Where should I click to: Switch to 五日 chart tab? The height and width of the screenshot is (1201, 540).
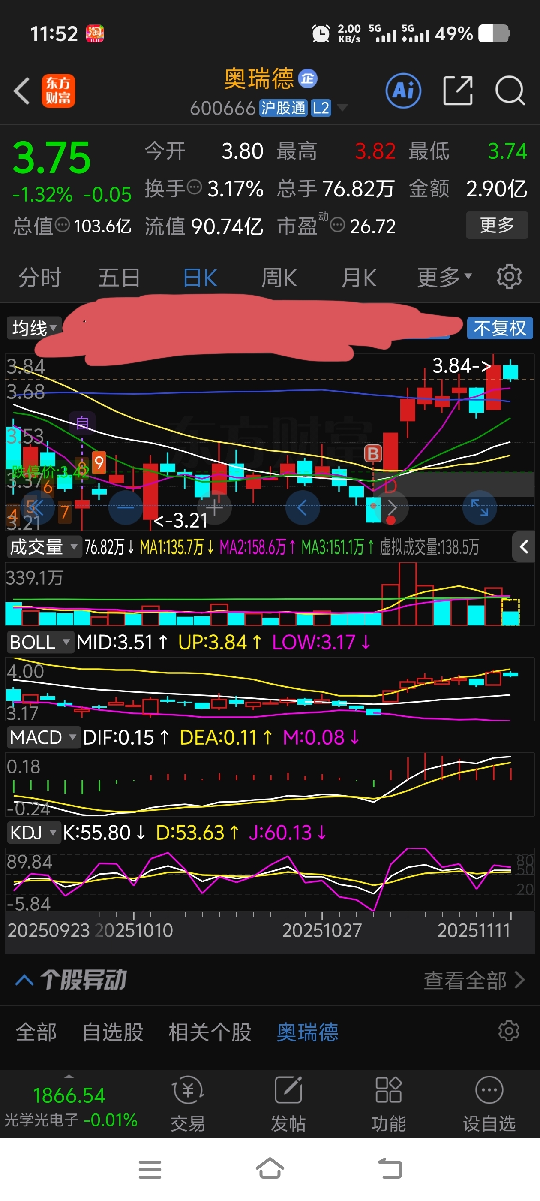[119, 278]
